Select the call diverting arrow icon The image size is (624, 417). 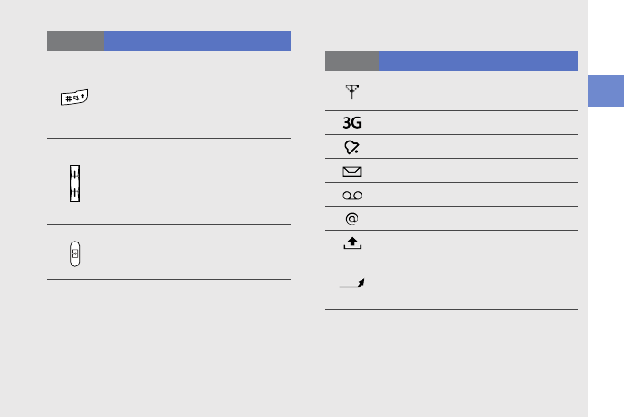[x=351, y=283]
